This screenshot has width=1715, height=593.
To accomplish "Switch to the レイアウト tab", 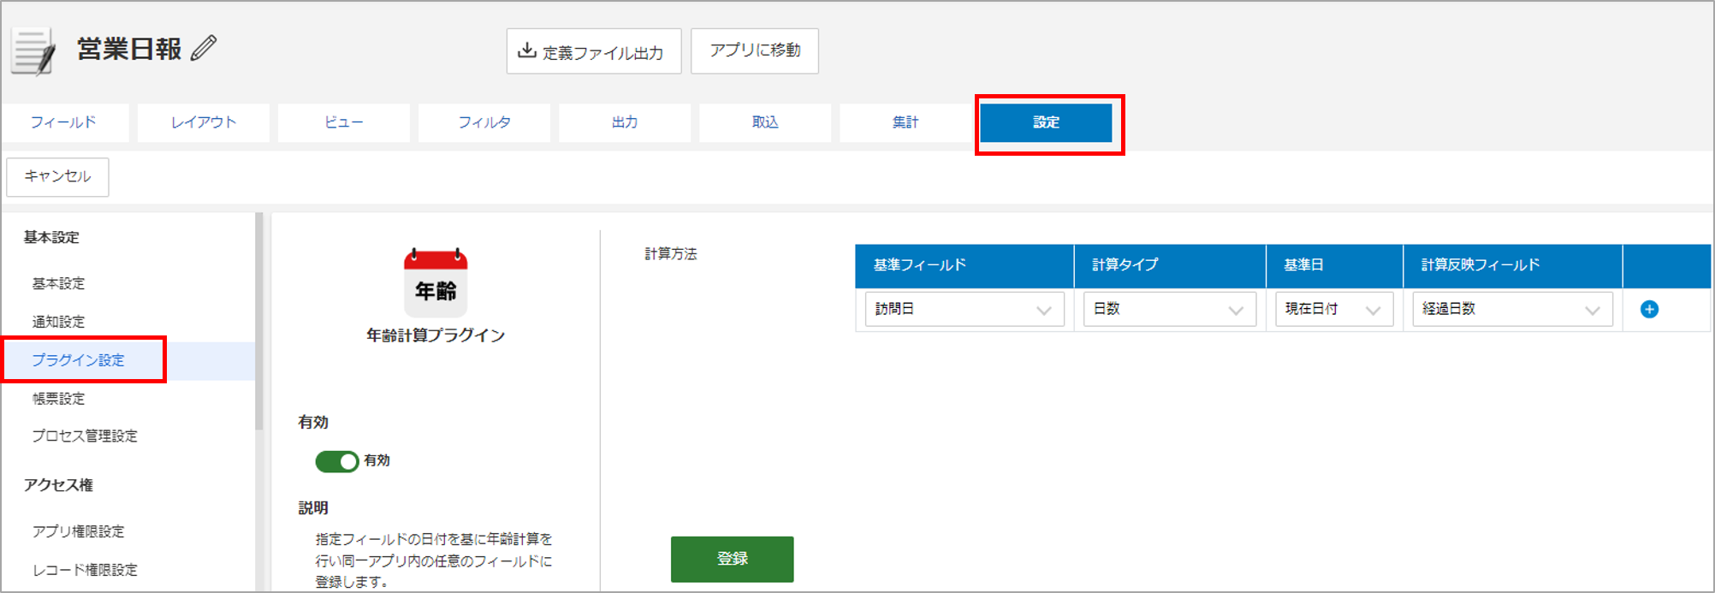I will [x=204, y=122].
